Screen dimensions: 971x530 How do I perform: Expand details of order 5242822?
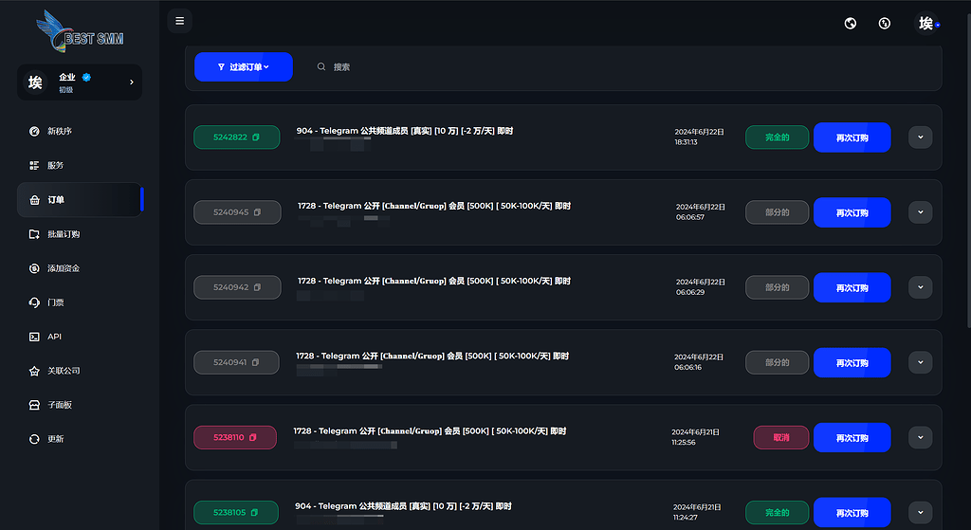click(x=920, y=137)
